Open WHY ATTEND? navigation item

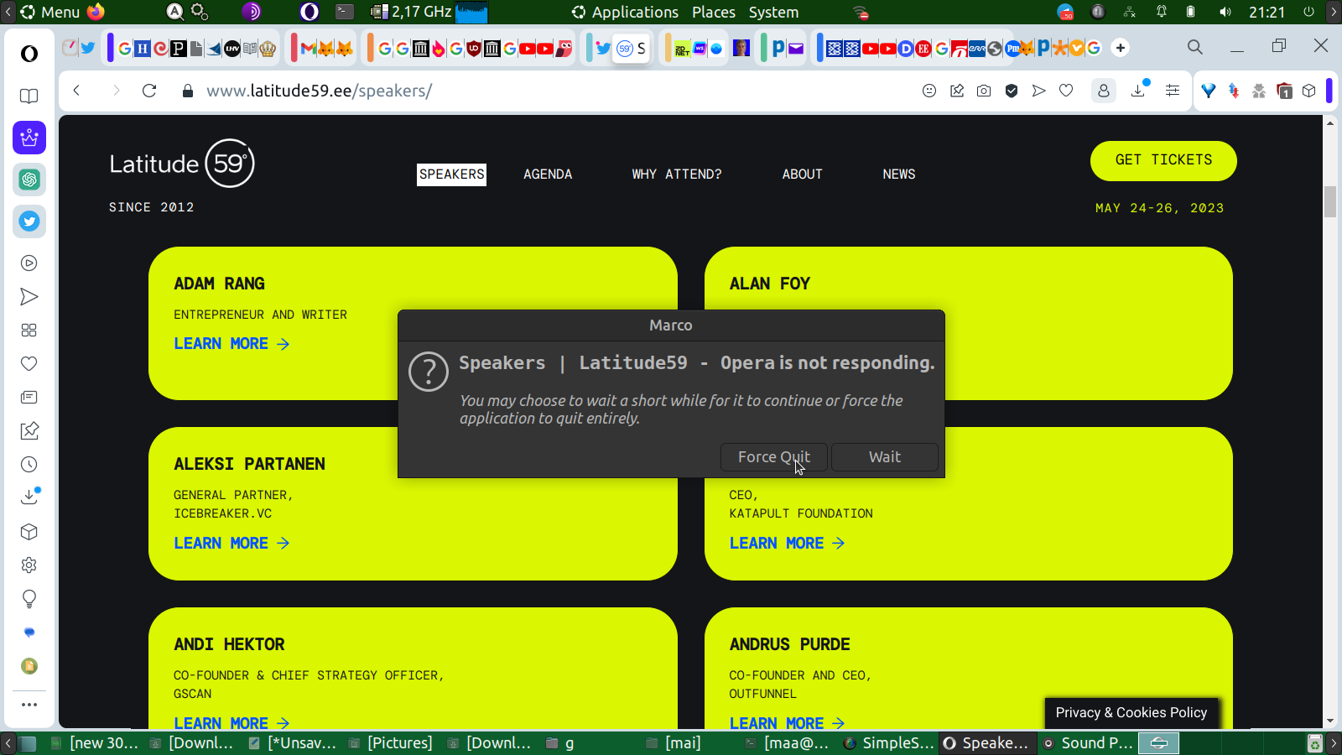(x=677, y=174)
